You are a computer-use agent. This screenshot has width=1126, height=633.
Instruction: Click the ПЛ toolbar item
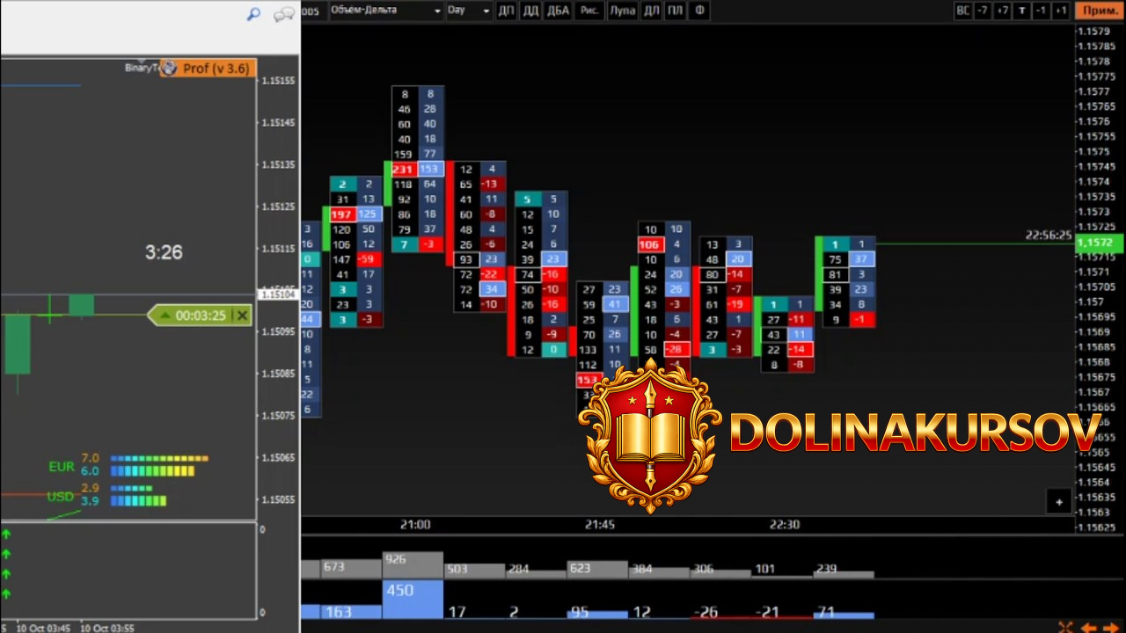click(x=676, y=11)
